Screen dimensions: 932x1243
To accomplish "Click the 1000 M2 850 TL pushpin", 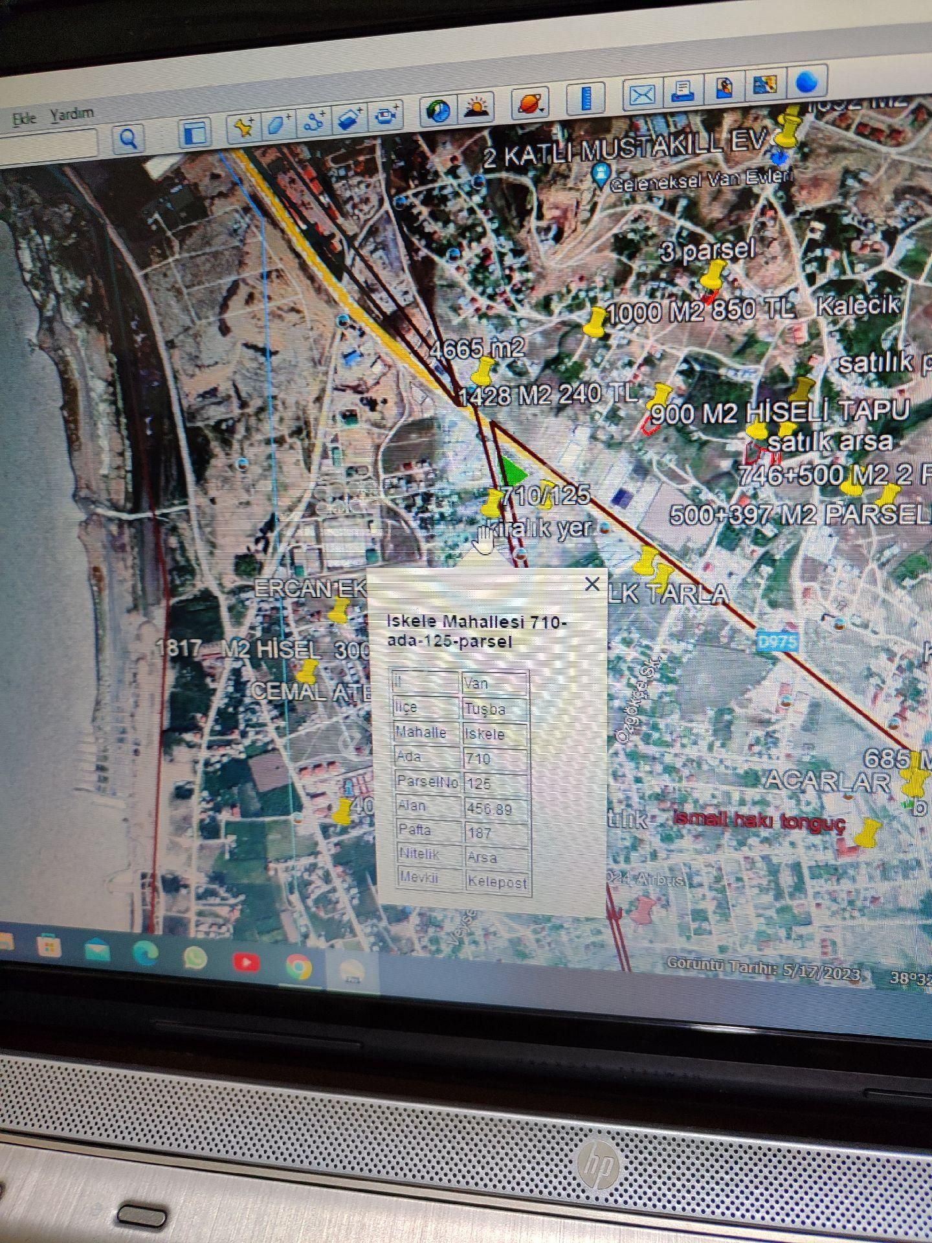I will coord(594,322).
